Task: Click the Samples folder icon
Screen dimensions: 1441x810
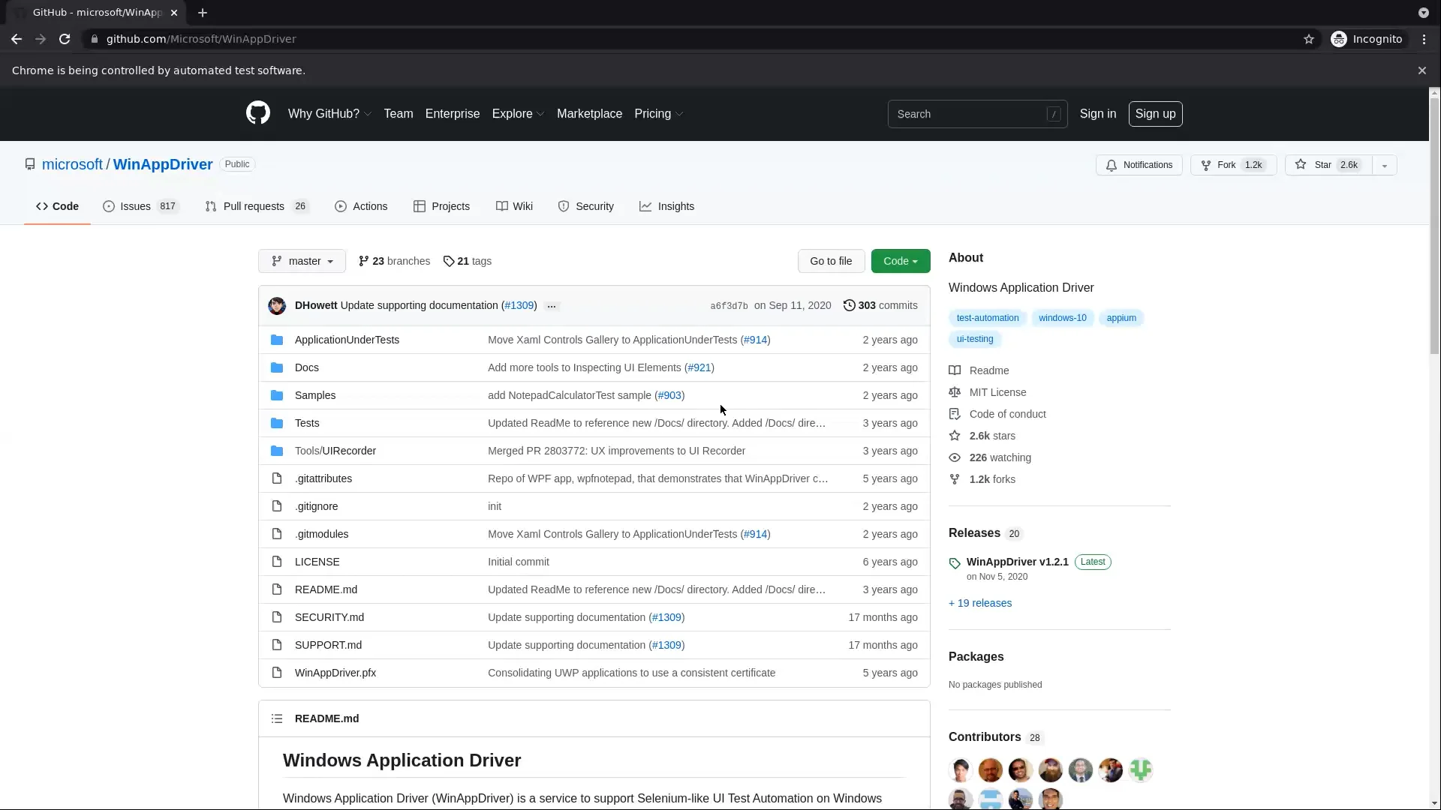Action: pos(277,395)
